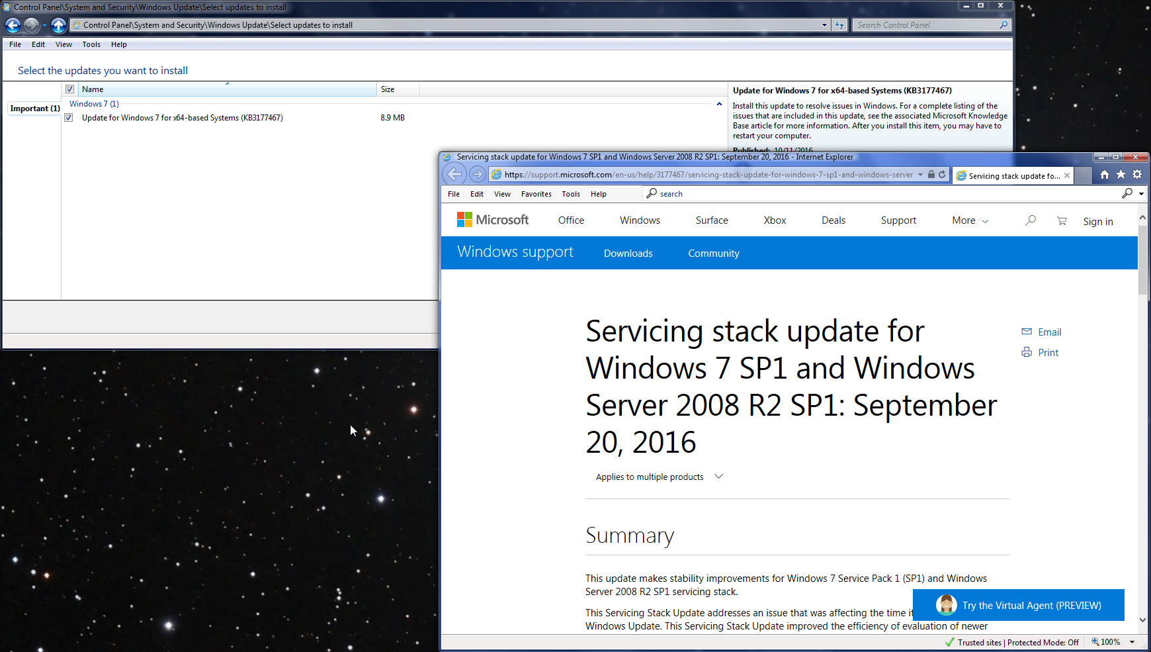Click the lock security icon in IE address bar
Viewport: 1151px width, 652px height.
click(931, 175)
